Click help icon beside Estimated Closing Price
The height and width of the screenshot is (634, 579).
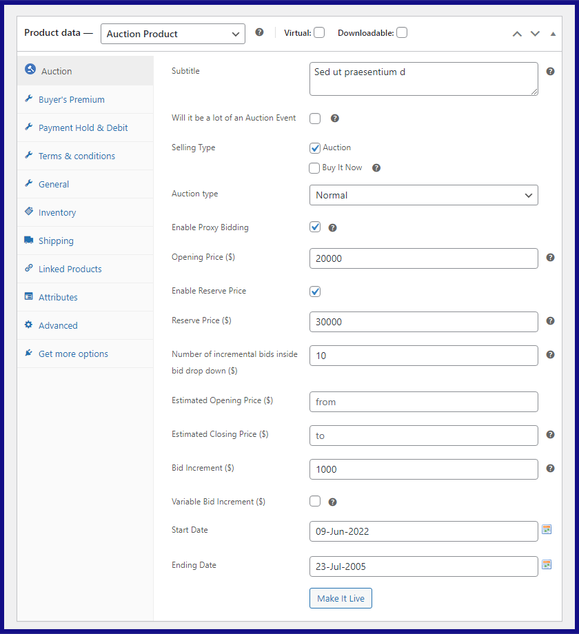[x=550, y=435]
